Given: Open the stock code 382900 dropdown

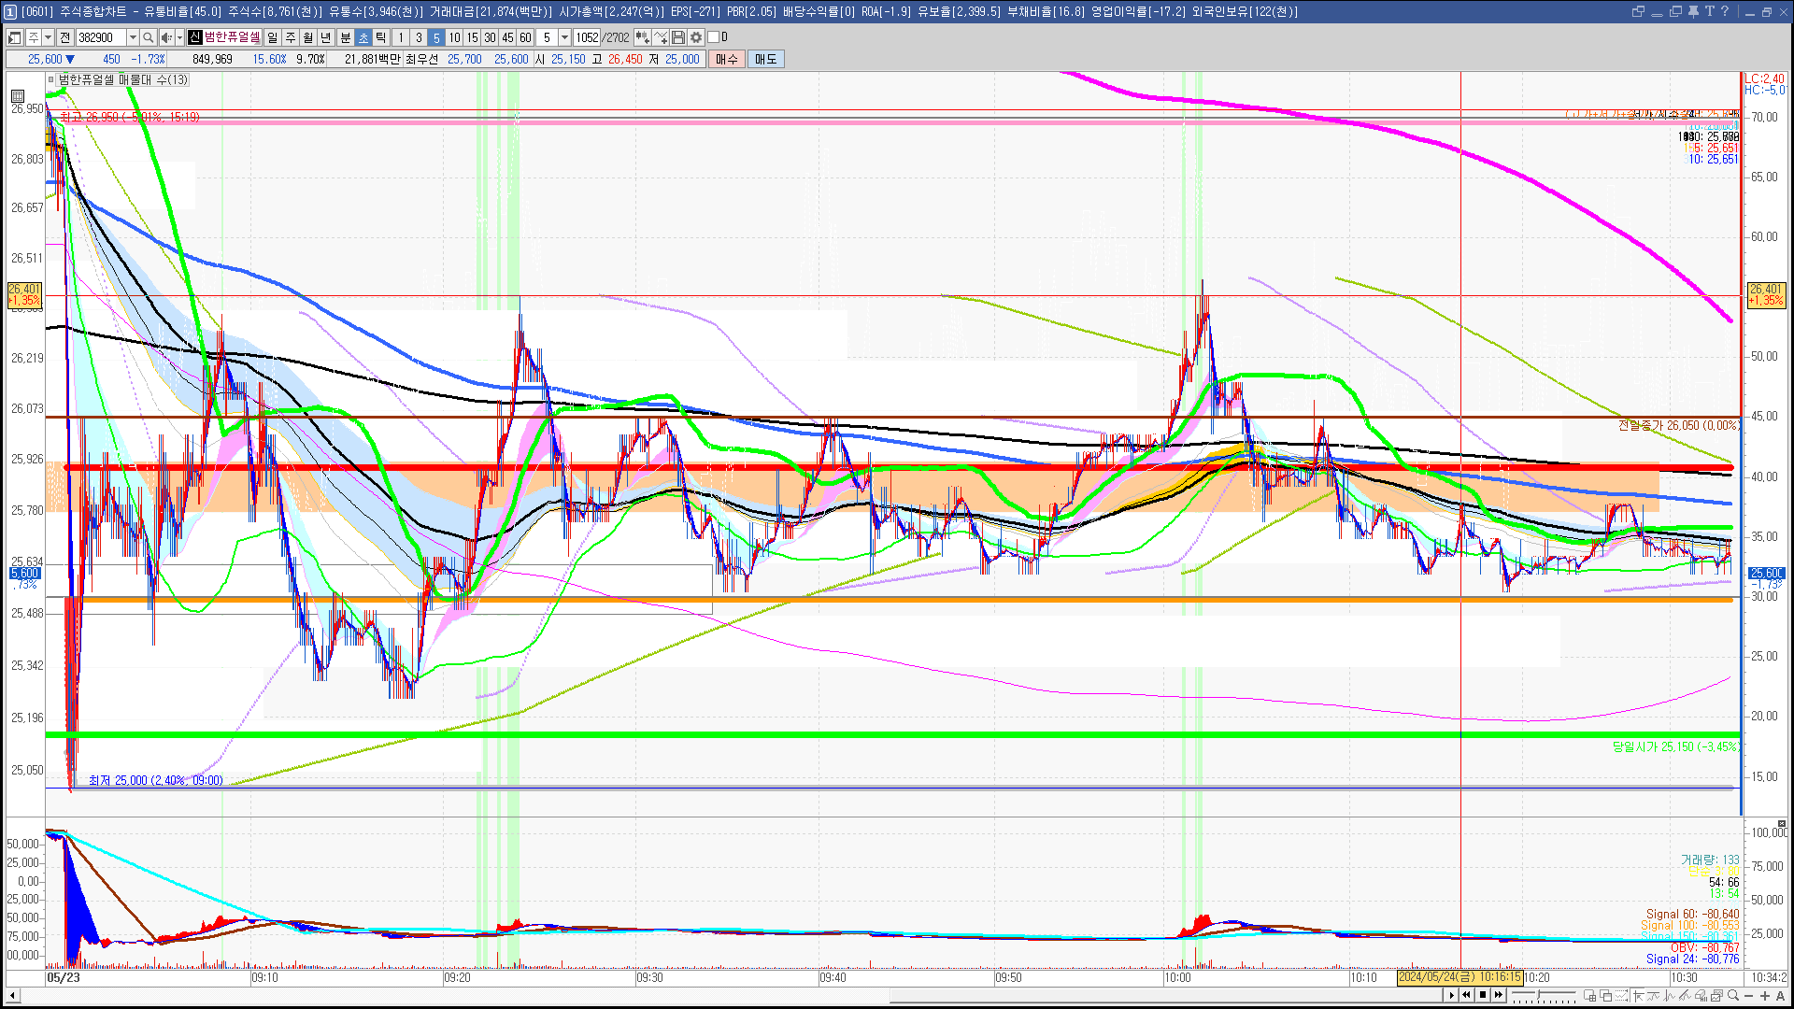Looking at the screenshot, I should tap(133, 37).
